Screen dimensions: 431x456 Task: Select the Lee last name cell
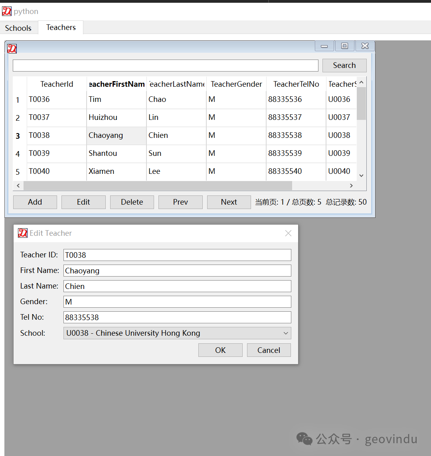click(176, 171)
